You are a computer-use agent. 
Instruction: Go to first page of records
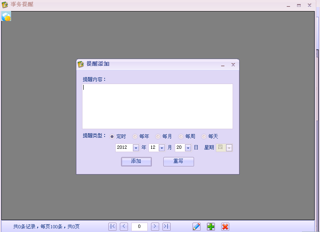[x=112, y=227]
